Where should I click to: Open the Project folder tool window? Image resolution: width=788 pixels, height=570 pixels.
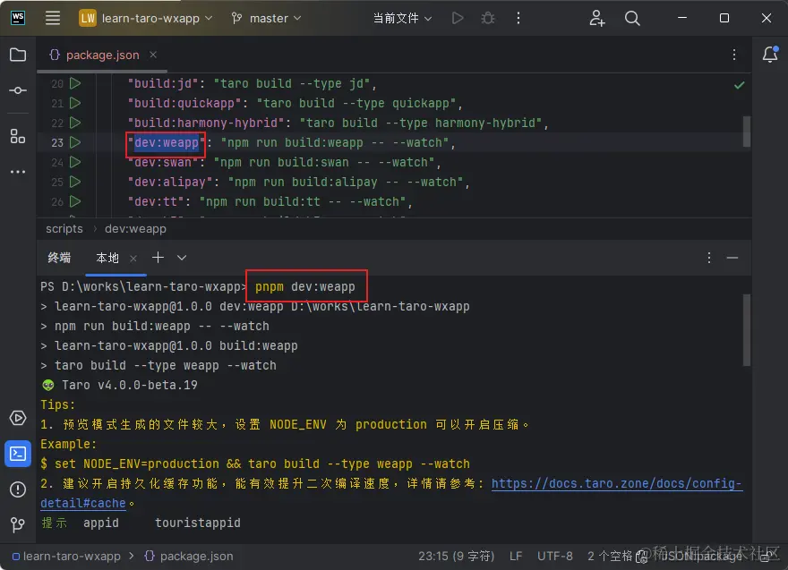18,55
